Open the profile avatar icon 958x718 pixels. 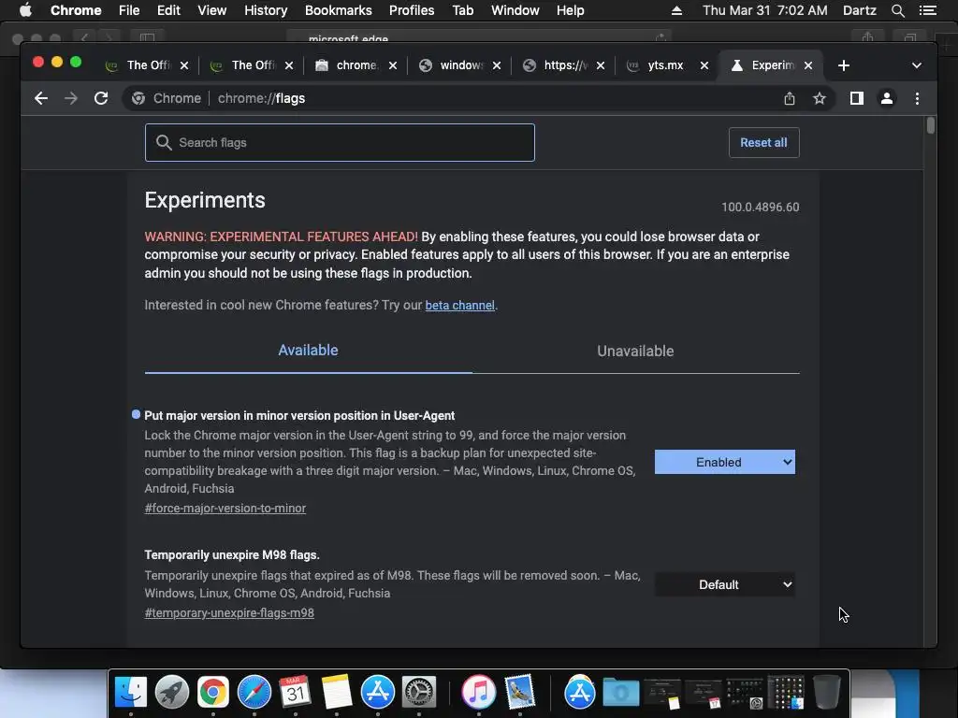pyautogui.click(x=887, y=98)
